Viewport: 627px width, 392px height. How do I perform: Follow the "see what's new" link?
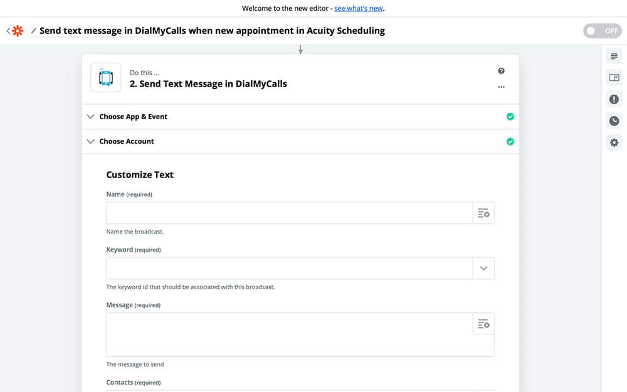[x=358, y=8]
